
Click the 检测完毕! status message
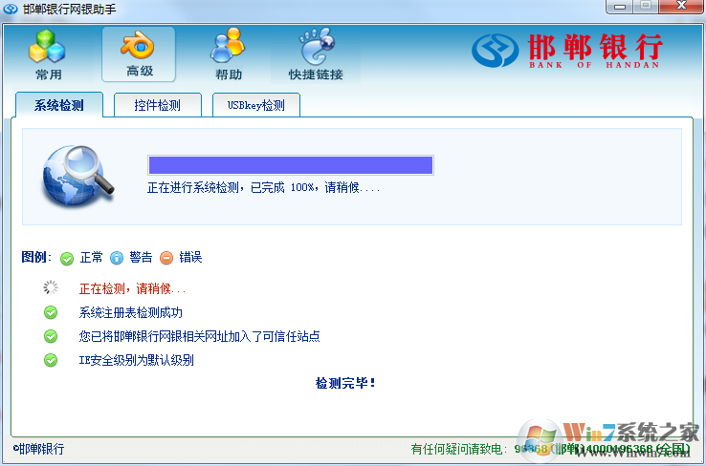pos(345,383)
